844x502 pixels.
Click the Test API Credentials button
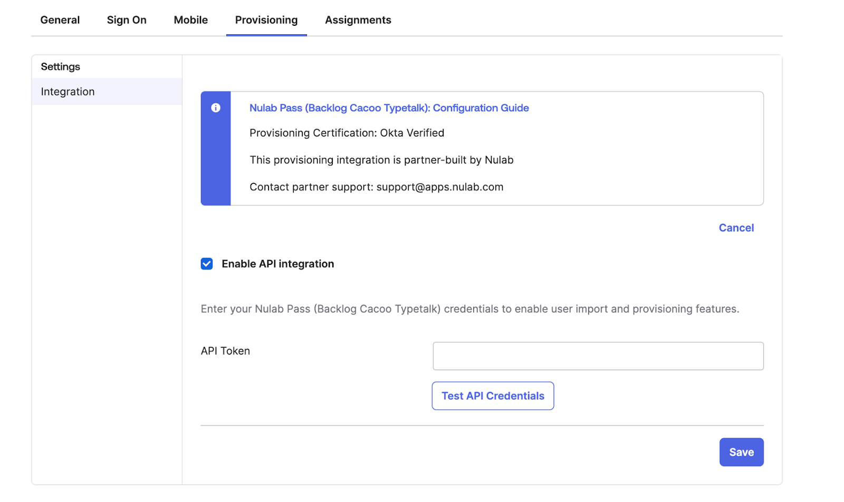493,396
